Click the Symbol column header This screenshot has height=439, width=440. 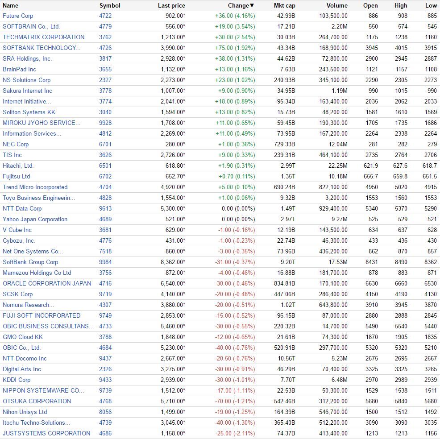coord(110,6)
